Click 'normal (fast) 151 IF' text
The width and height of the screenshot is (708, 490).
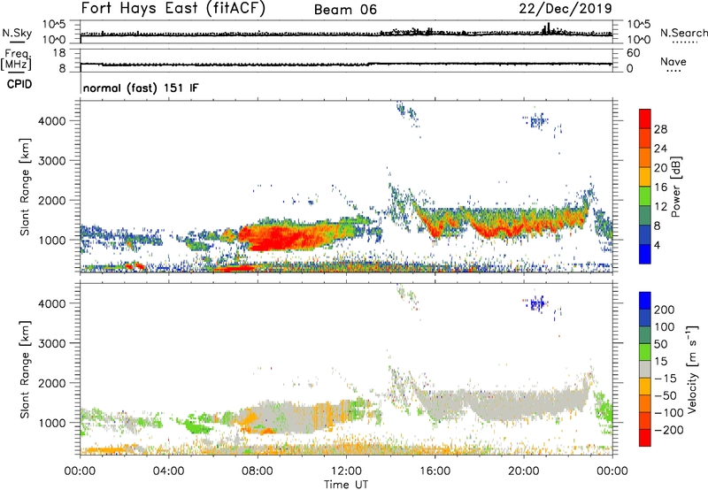pos(141,88)
